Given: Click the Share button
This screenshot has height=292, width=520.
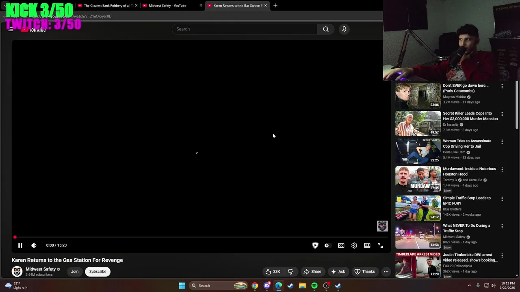Looking at the screenshot, I should (x=312, y=272).
